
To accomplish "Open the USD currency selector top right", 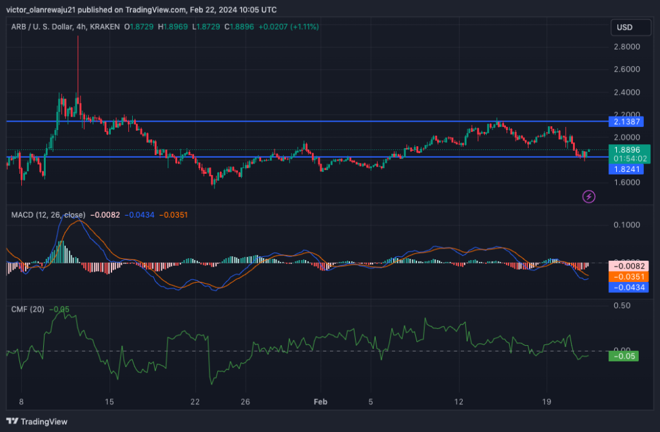I will click(x=630, y=28).
